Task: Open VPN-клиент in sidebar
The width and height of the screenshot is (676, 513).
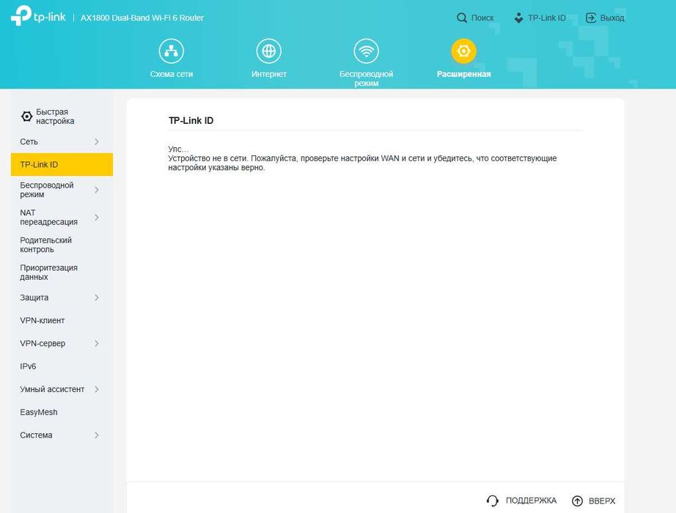Action: (x=43, y=320)
